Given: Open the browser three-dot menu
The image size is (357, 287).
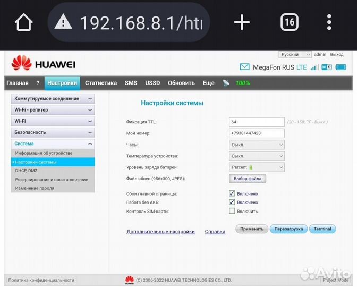Looking at the screenshot, I should tap(329, 22).
